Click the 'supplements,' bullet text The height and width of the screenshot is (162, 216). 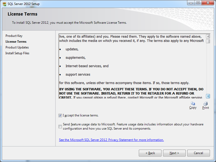[x=76, y=58]
